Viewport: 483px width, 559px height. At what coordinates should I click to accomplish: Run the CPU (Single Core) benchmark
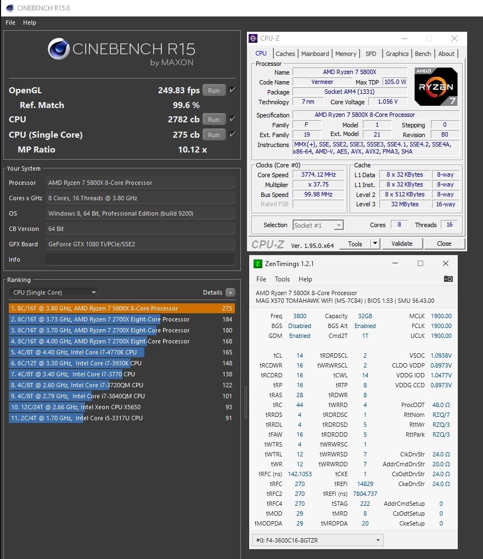[214, 135]
